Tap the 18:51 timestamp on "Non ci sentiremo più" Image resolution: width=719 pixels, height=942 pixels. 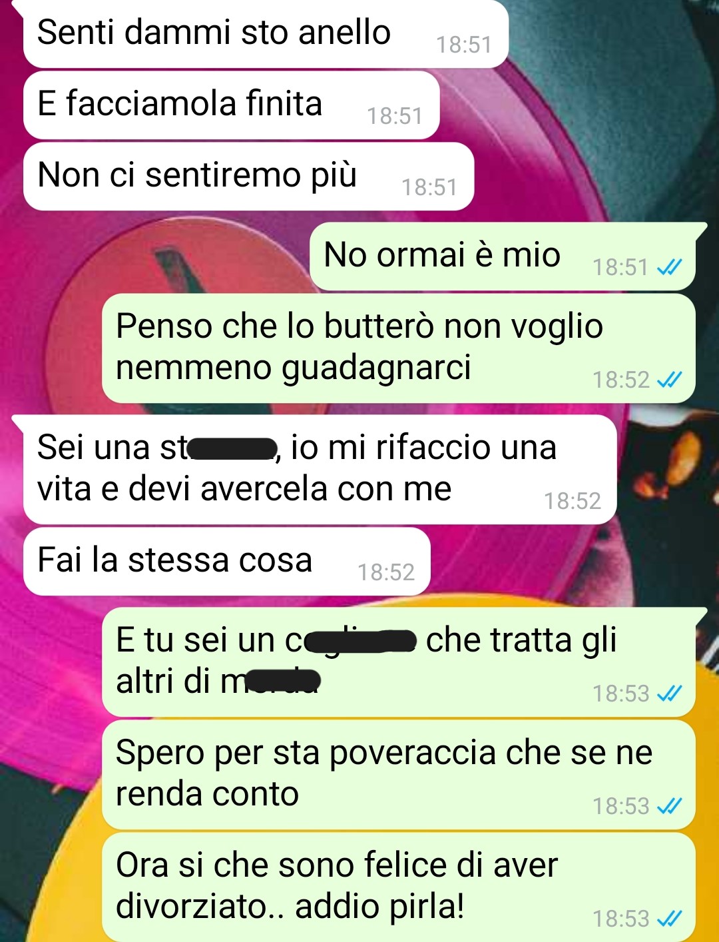tap(429, 187)
